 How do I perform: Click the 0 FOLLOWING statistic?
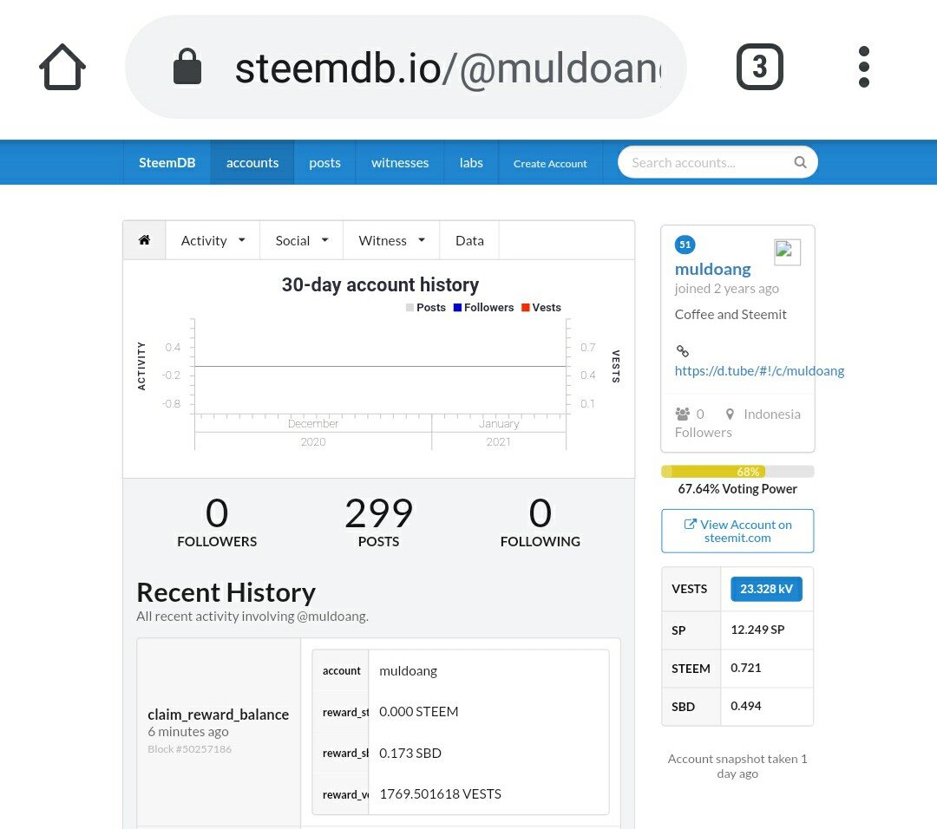click(x=541, y=522)
